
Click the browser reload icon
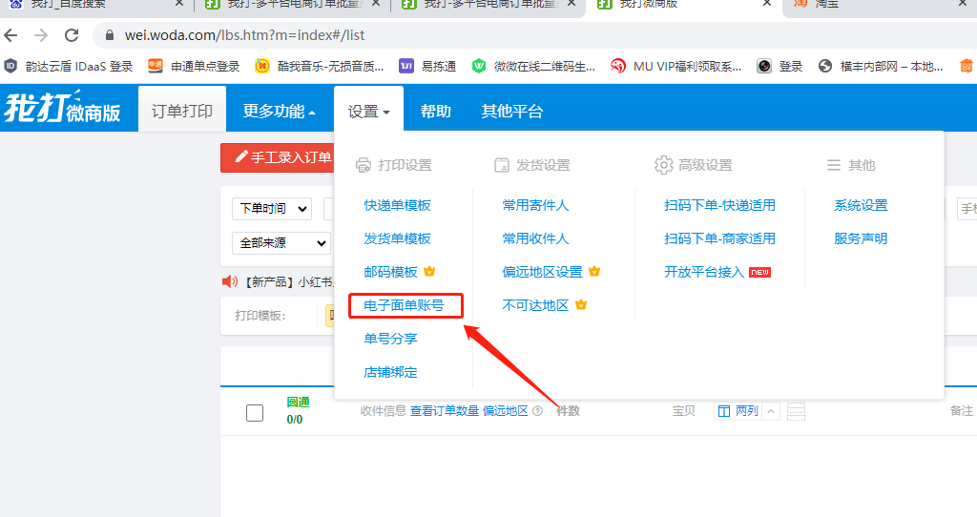[x=72, y=36]
